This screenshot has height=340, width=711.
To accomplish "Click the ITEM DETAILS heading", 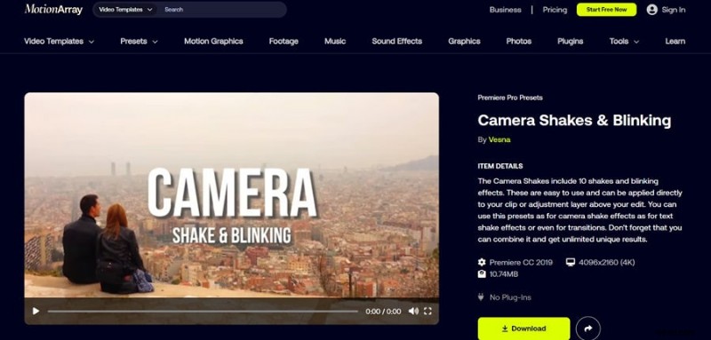I will click(x=500, y=166).
